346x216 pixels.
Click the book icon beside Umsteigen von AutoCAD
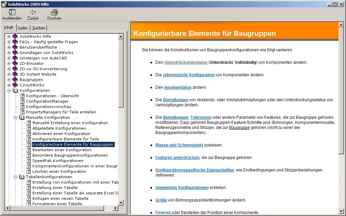[x=15, y=58]
